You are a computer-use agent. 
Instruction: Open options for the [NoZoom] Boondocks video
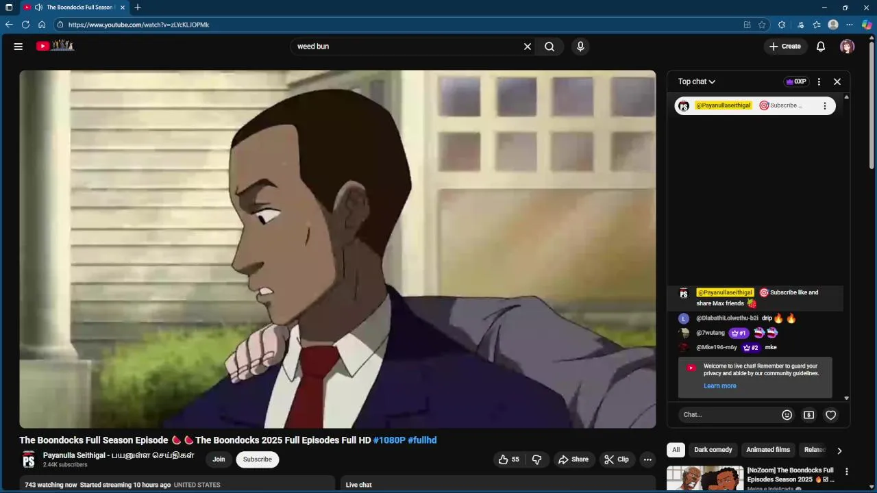click(x=847, y=472)
